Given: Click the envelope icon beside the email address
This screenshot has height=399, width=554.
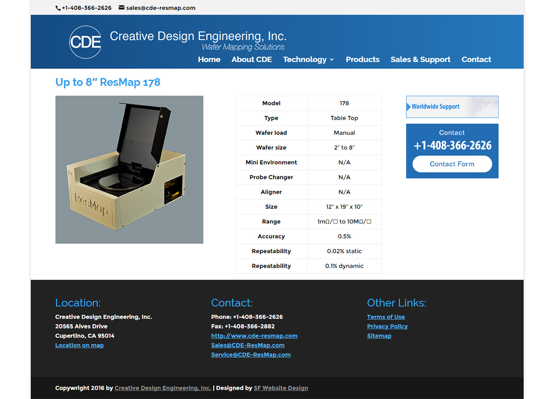Looking at the screenshot, I should pyautogui.click(x=121, y=7).
